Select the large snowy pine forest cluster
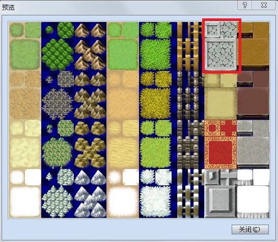The height and width of the screenshot is (242, 278). [58, 202]
